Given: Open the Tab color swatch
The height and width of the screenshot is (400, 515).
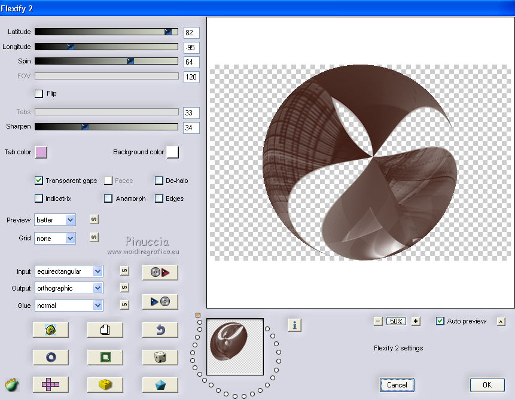Looking at the screenshot, I should pos(41,152).
